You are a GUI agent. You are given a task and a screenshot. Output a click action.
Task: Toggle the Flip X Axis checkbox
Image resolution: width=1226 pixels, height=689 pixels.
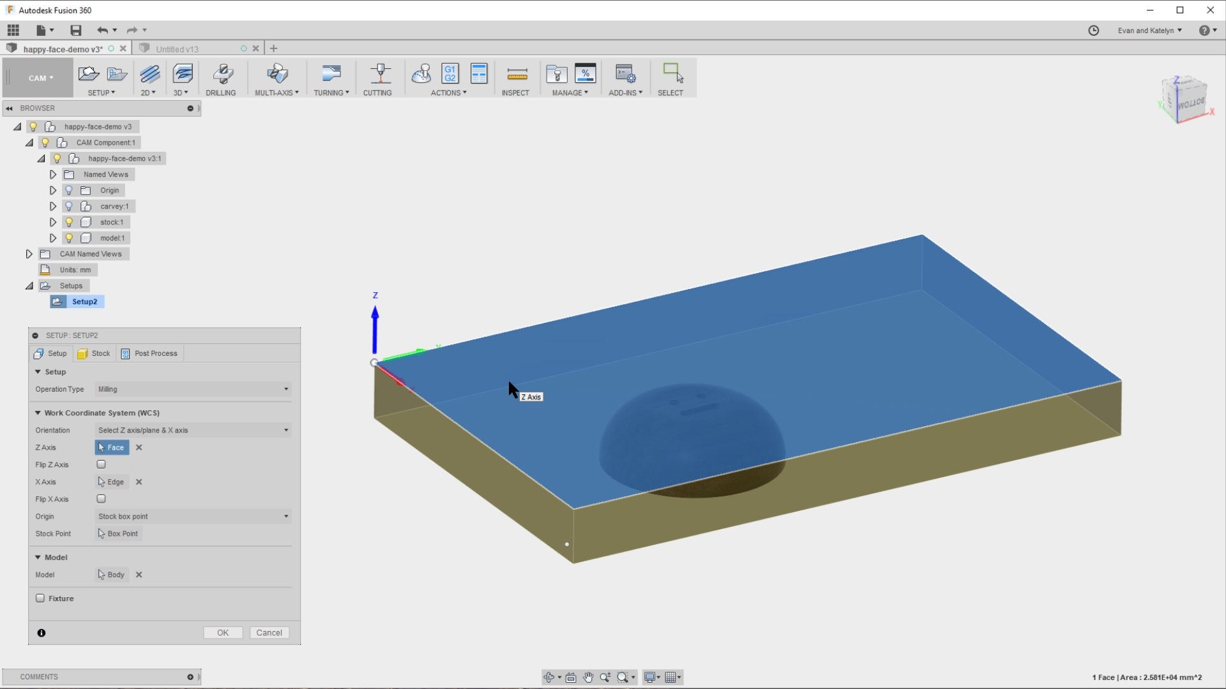tap(101, 498)
